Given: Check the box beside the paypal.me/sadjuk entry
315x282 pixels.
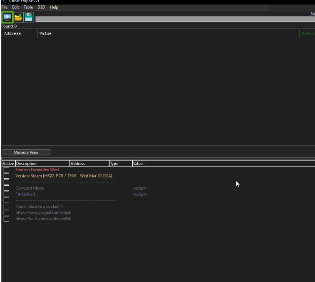Looking at the screenshot, I should 6,213.
